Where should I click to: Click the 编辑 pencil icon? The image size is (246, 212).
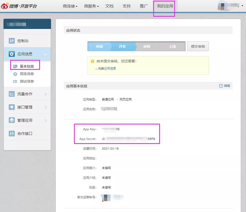(x=221, y=86)
